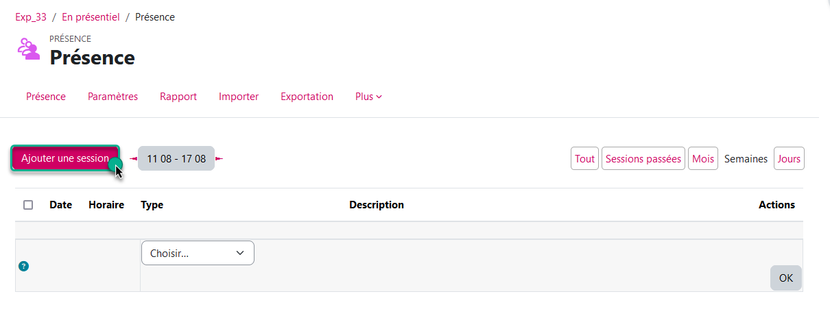Switch view to Mois
The width and height of the screenshot is (830, 318).
[702, 159]
